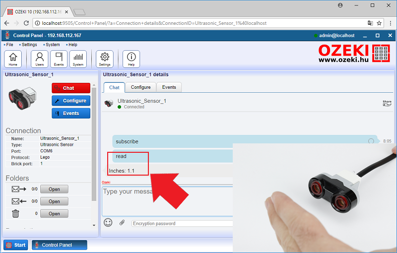Open the Help menu
The width and height of the screenshot is (397, 253).
pos(72,45)
